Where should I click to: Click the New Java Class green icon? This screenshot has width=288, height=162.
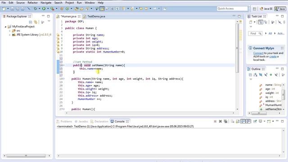pyautogui.click(x=67, y=9)
